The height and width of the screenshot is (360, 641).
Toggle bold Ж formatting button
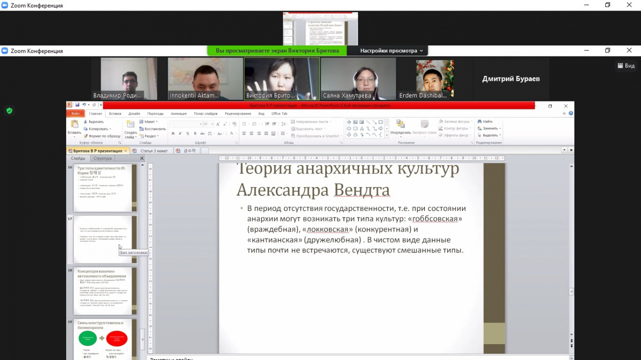173,133
